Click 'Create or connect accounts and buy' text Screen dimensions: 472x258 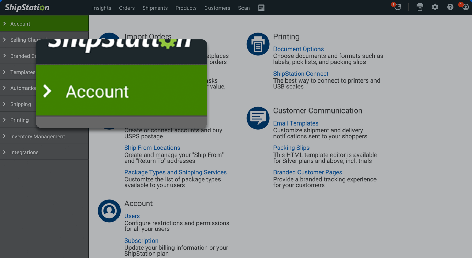coord(173,130)
